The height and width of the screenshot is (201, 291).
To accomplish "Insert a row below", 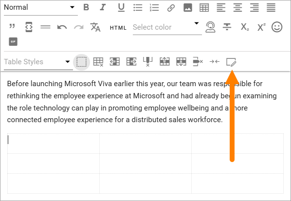I will (x=182, y=62).
